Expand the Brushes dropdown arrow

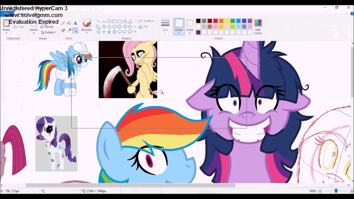coord(87,33)
